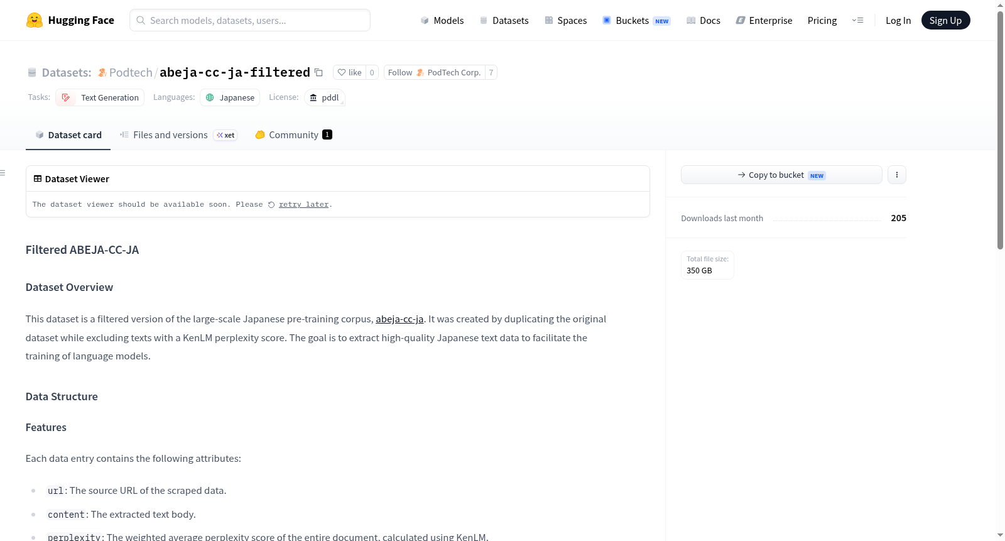Click the Dataset Overview heading

click(69, 287)
